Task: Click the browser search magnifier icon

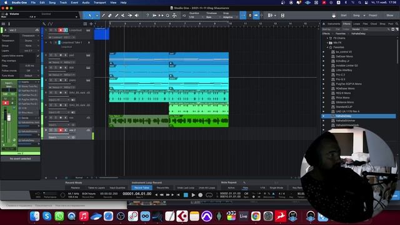Action: point(397,24)
